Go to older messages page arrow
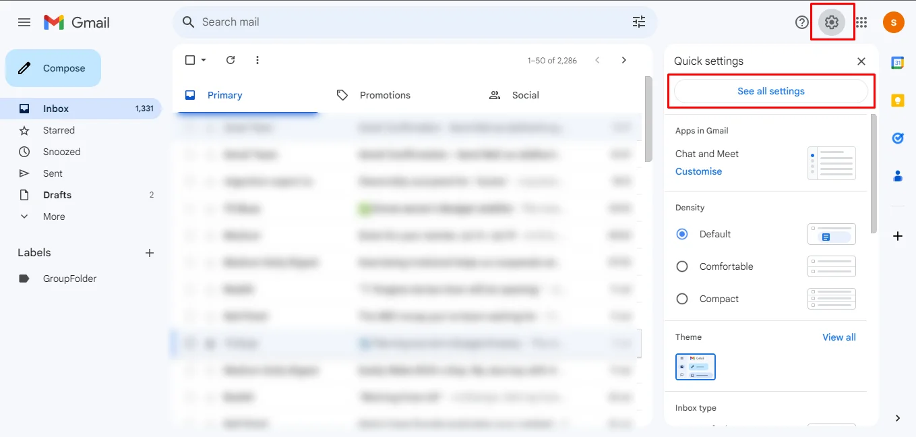This screenshot has height=437, width=916. coord(624,60)
